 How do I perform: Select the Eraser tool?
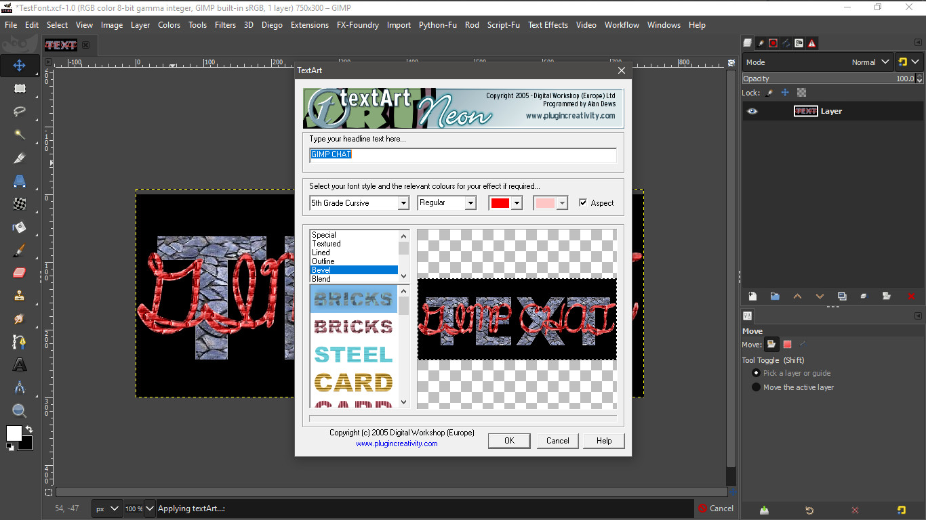(20, 273)
